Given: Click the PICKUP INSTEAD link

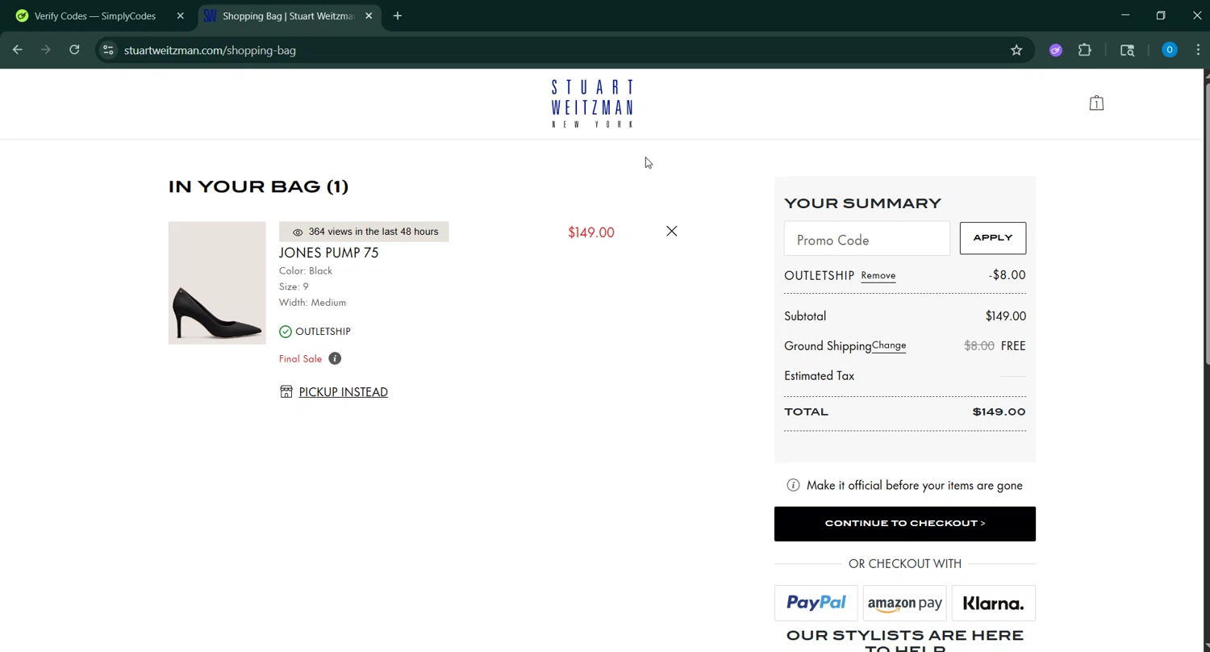Looking at the screenshot, I should click(x=343, y=392).
